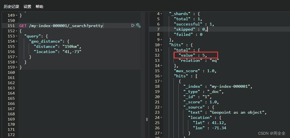Collapse the outer hits object at line 10
Image resolution: width=290 pixels, height=138 pixels.
tap(161, 45)
